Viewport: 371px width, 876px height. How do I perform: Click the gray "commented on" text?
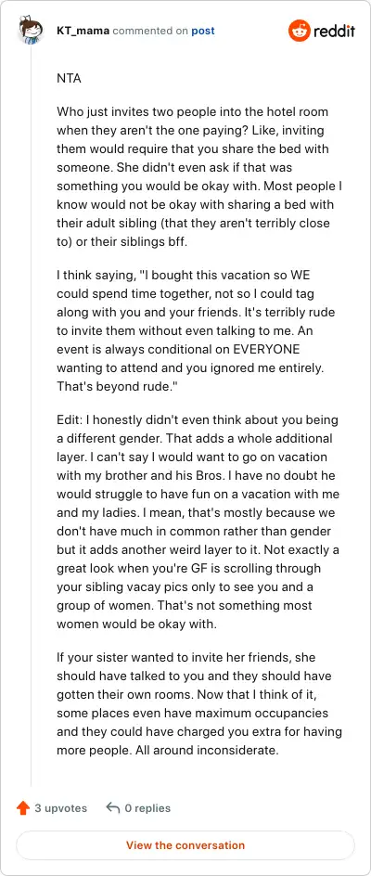[150, 31]
